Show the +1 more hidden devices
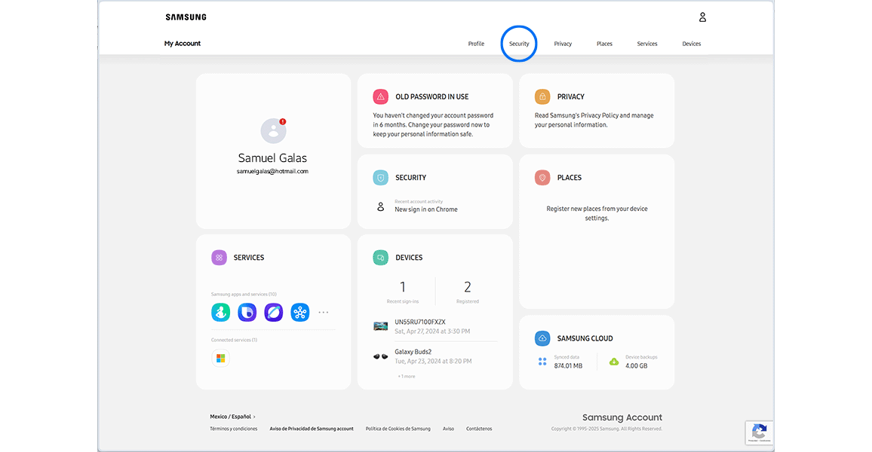Screen dimensions: 872x452 404,374
